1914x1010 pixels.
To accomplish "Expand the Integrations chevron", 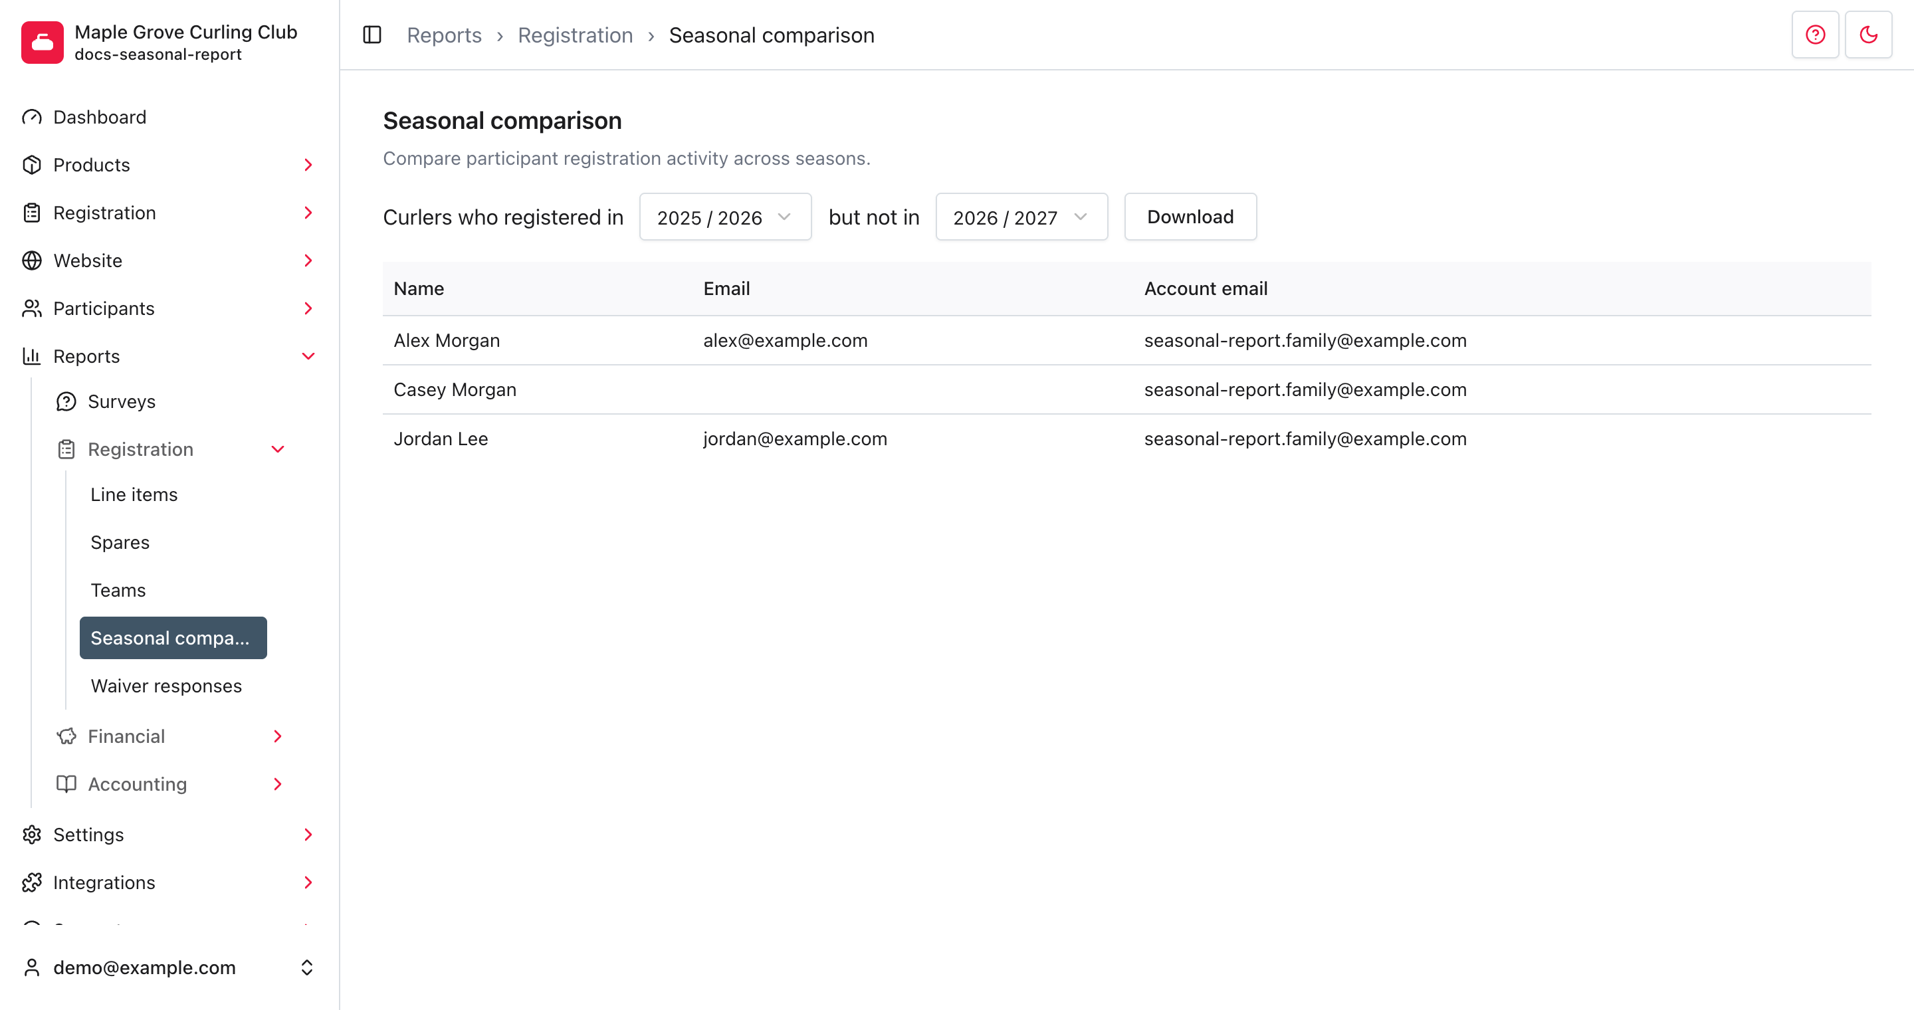I will [308, 882].
